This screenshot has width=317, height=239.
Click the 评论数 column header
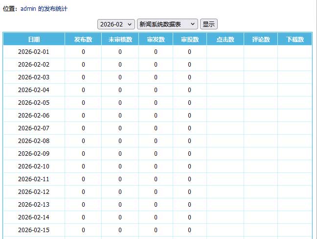(261, 39)
